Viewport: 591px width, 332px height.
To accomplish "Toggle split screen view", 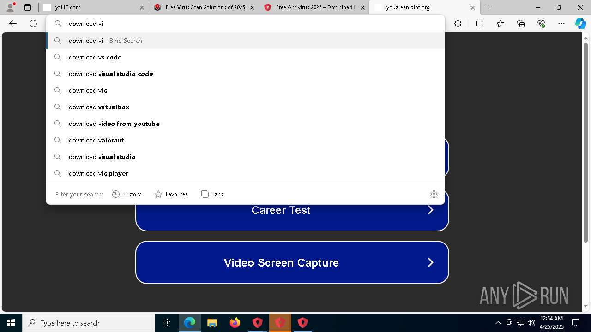I will pyautogui.click(x=480, y=24).
